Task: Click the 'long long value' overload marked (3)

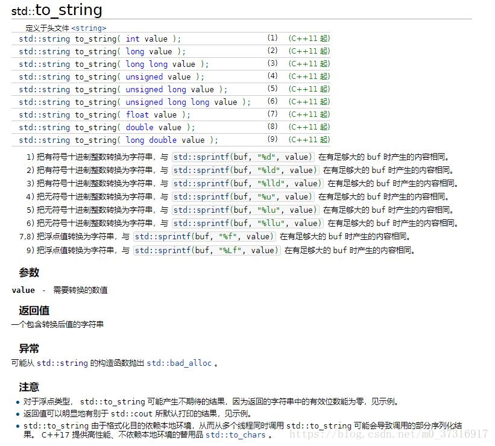Action: click(x=113, y=64)
